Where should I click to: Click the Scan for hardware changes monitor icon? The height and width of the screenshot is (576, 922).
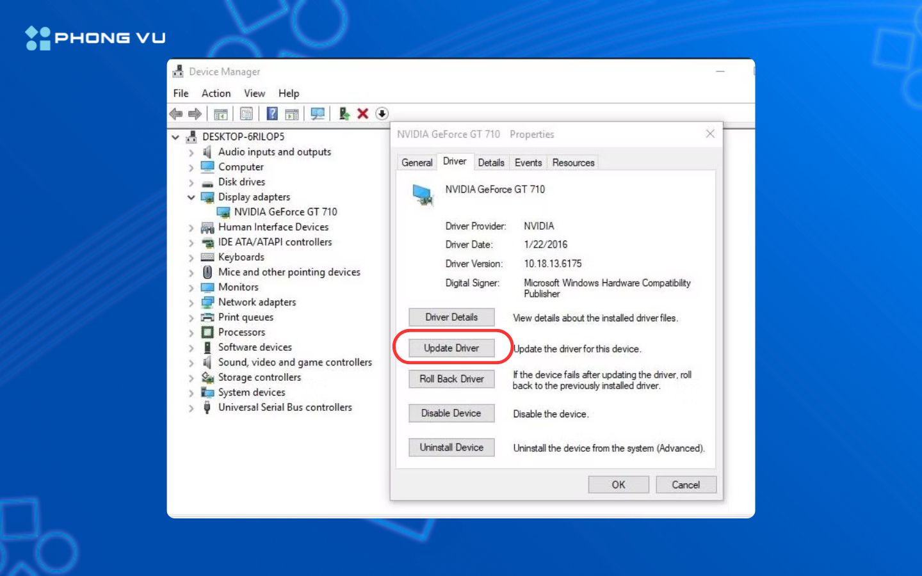point(317,114)
